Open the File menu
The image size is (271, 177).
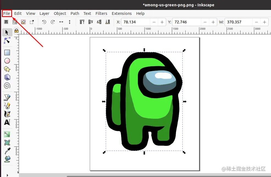(x=7, y=13)
